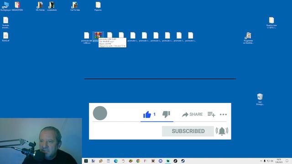Screen dimensions: 292x164
Task: Click the network tray icon
Action: [x=268, y=161]
